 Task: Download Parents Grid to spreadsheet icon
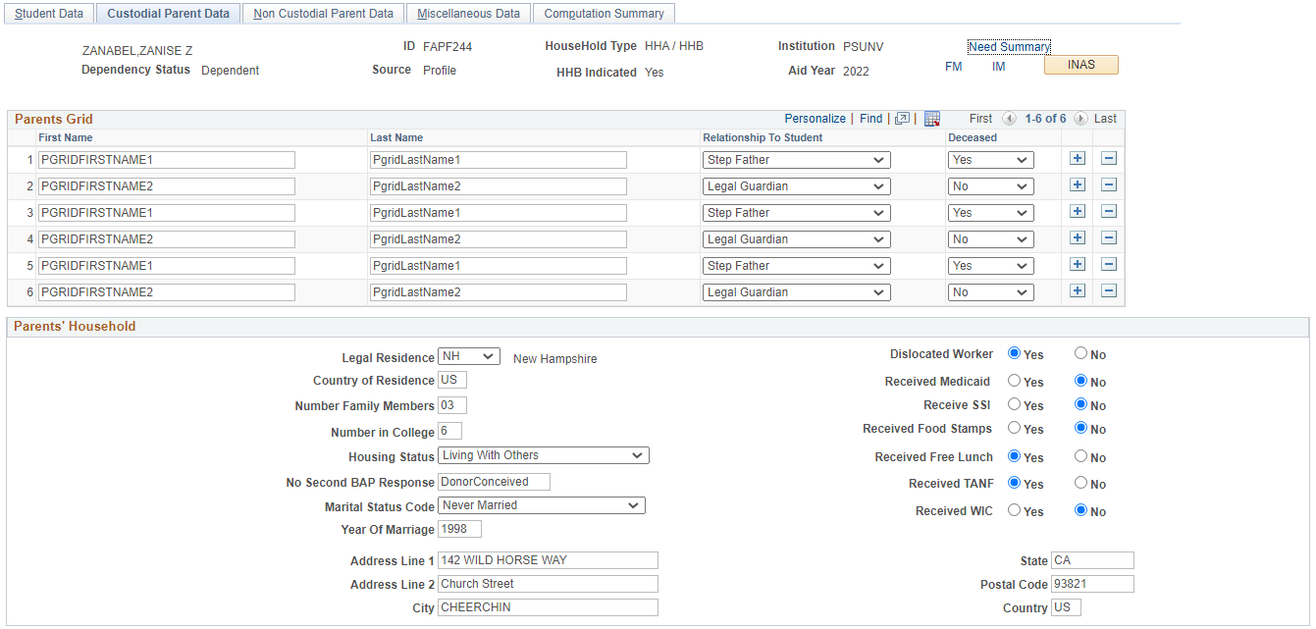932,119
